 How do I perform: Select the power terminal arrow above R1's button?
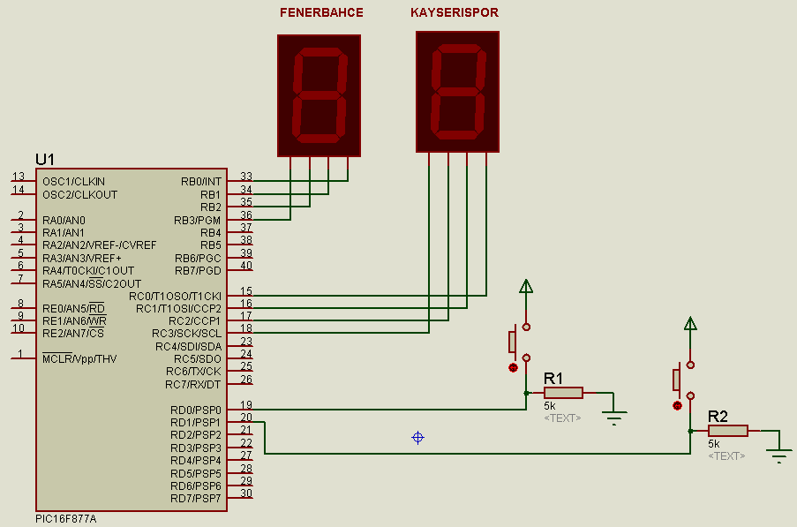[x=526, y=286]
